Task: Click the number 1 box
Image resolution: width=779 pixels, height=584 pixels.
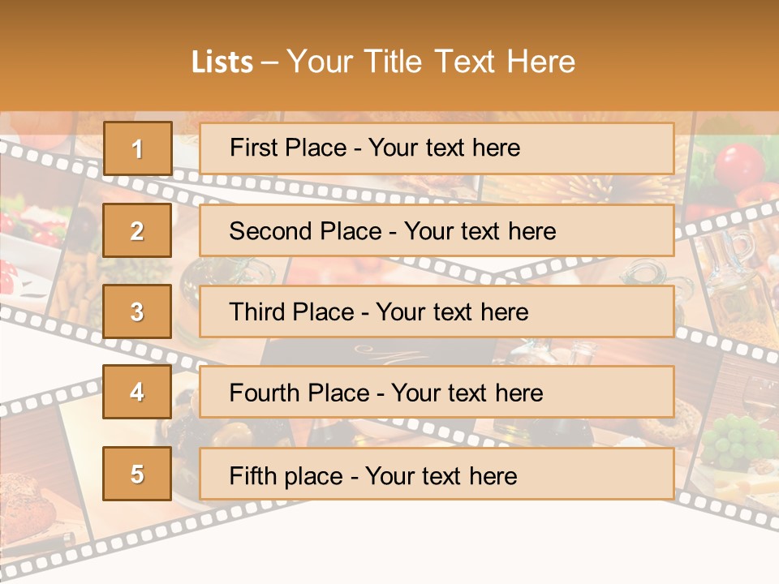Action: 137,148
